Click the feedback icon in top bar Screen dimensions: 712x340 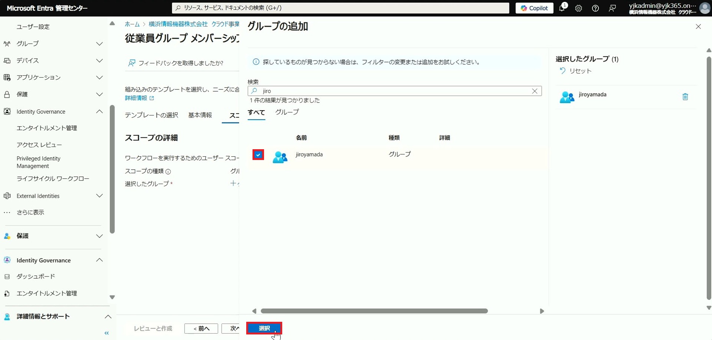[612, 8]
